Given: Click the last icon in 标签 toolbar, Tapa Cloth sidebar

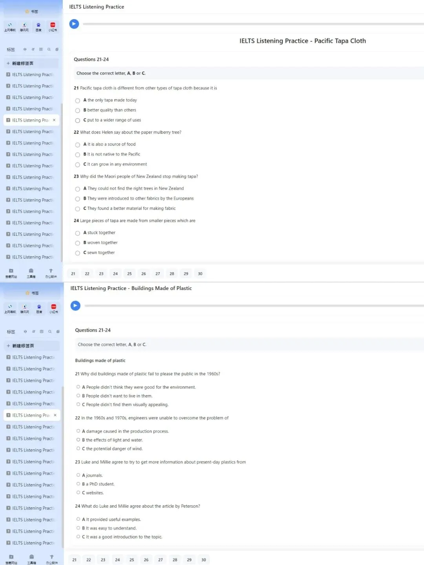Looking at the screenshot, I should (57, 49).
